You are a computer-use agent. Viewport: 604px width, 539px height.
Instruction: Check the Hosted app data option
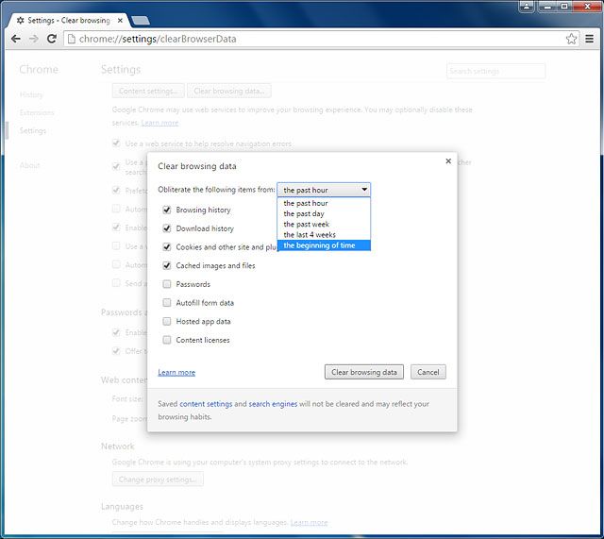point(167,322)
